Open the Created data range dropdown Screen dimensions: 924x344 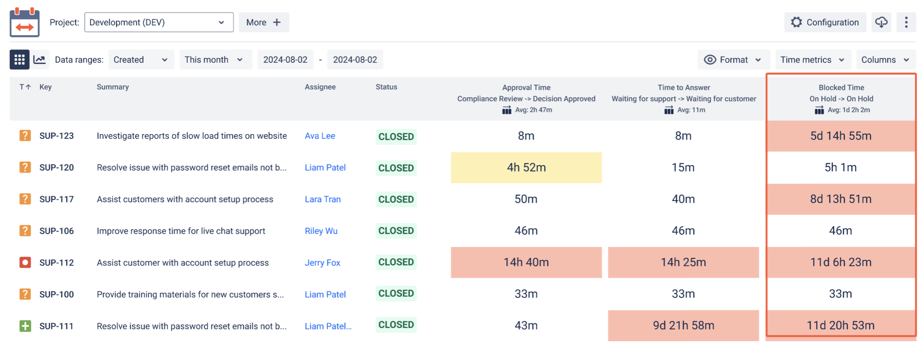[x=141, y=60]
